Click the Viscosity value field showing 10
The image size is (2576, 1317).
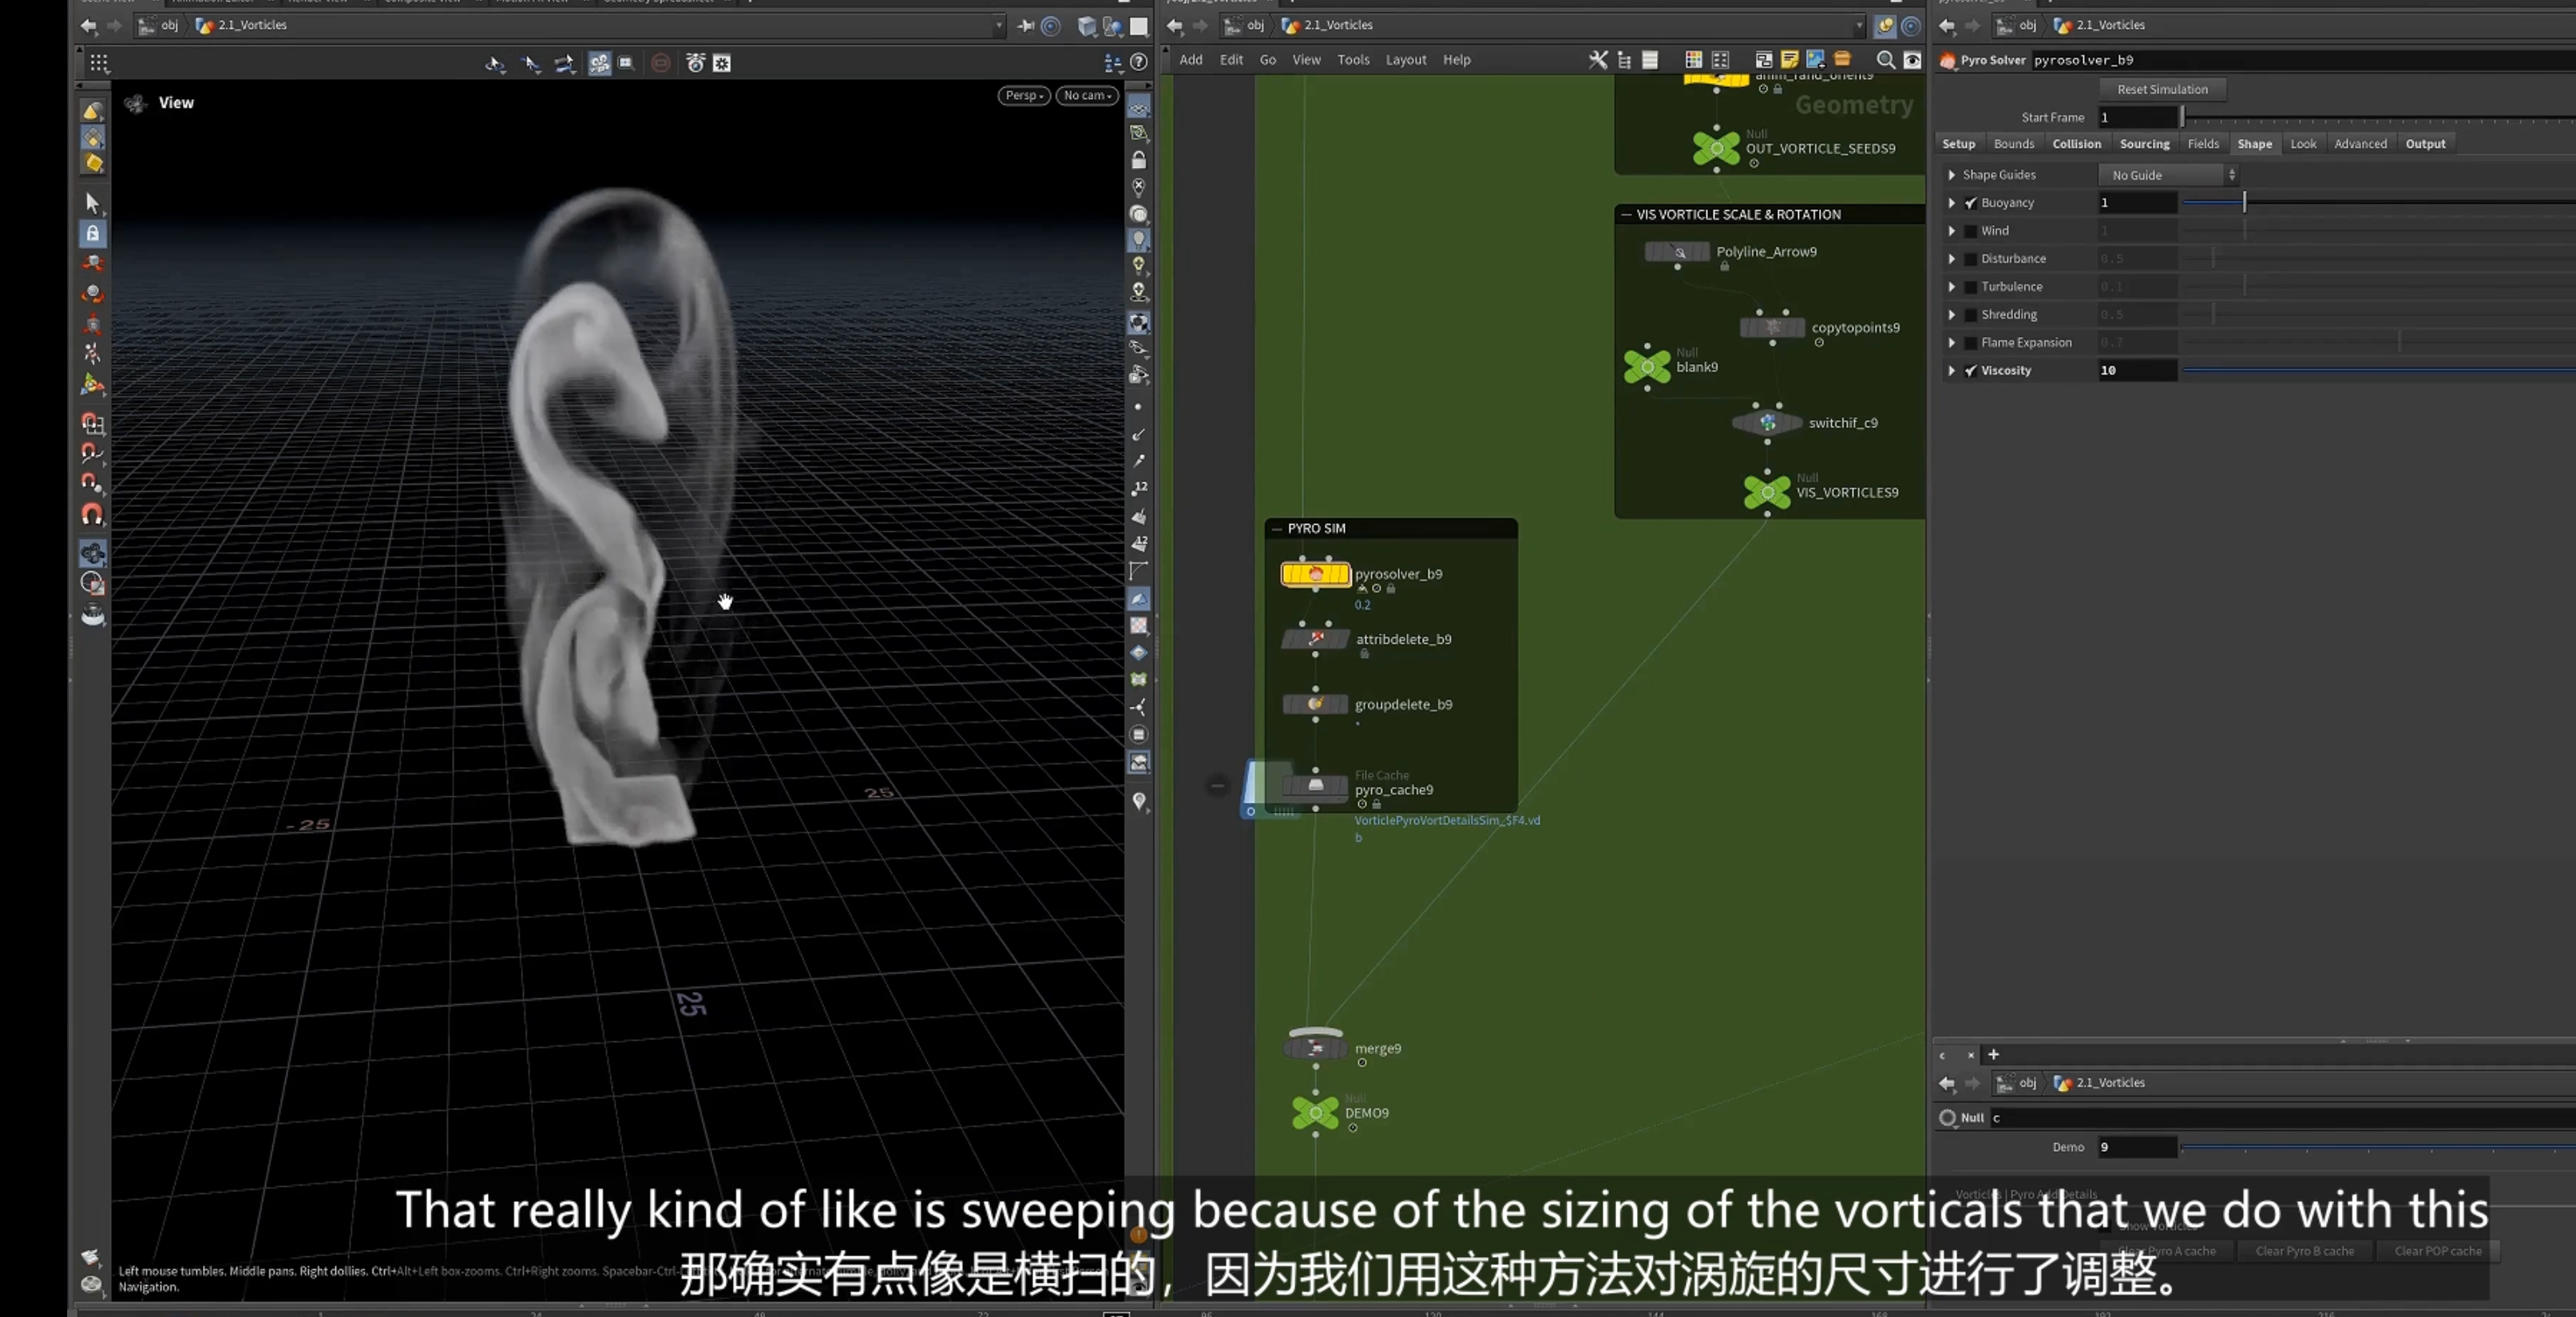click(x=2137, y=371)
